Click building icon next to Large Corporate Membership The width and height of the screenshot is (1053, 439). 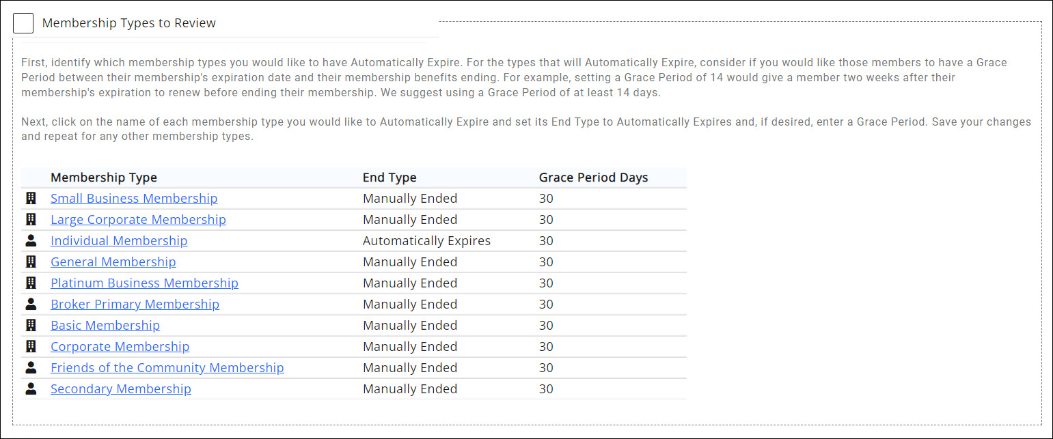(x=30, y=220)
